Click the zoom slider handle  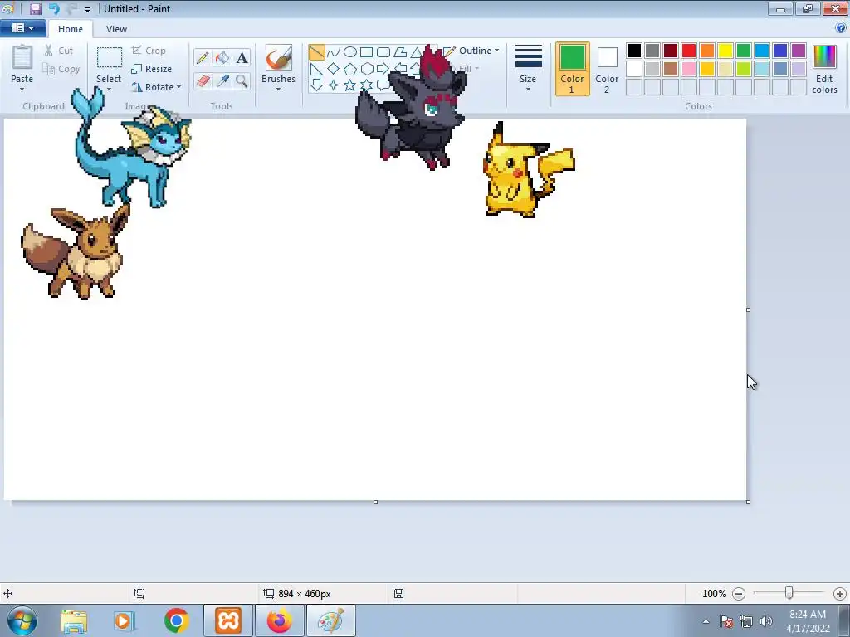click(x=789, y=593)
